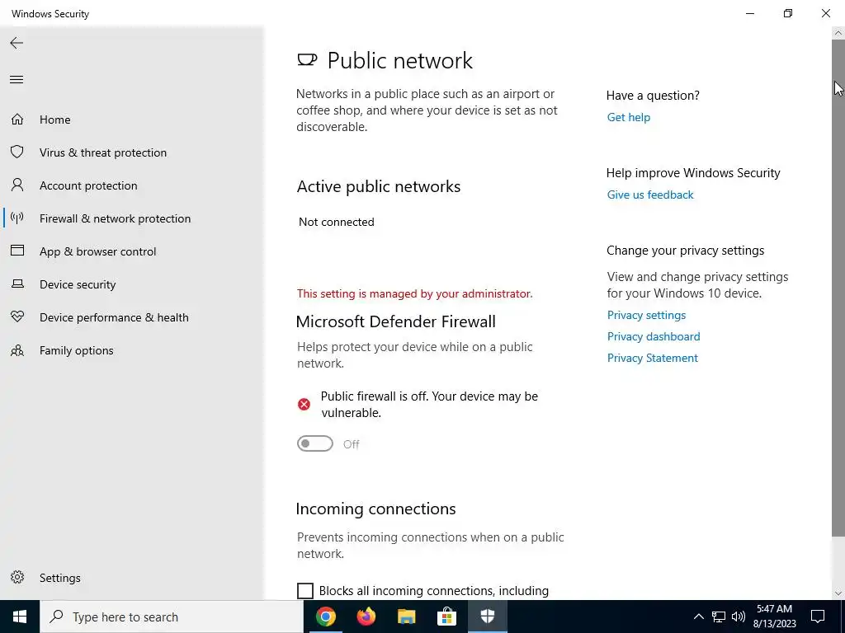Click the scrollbar up arrow

point(838,32)
